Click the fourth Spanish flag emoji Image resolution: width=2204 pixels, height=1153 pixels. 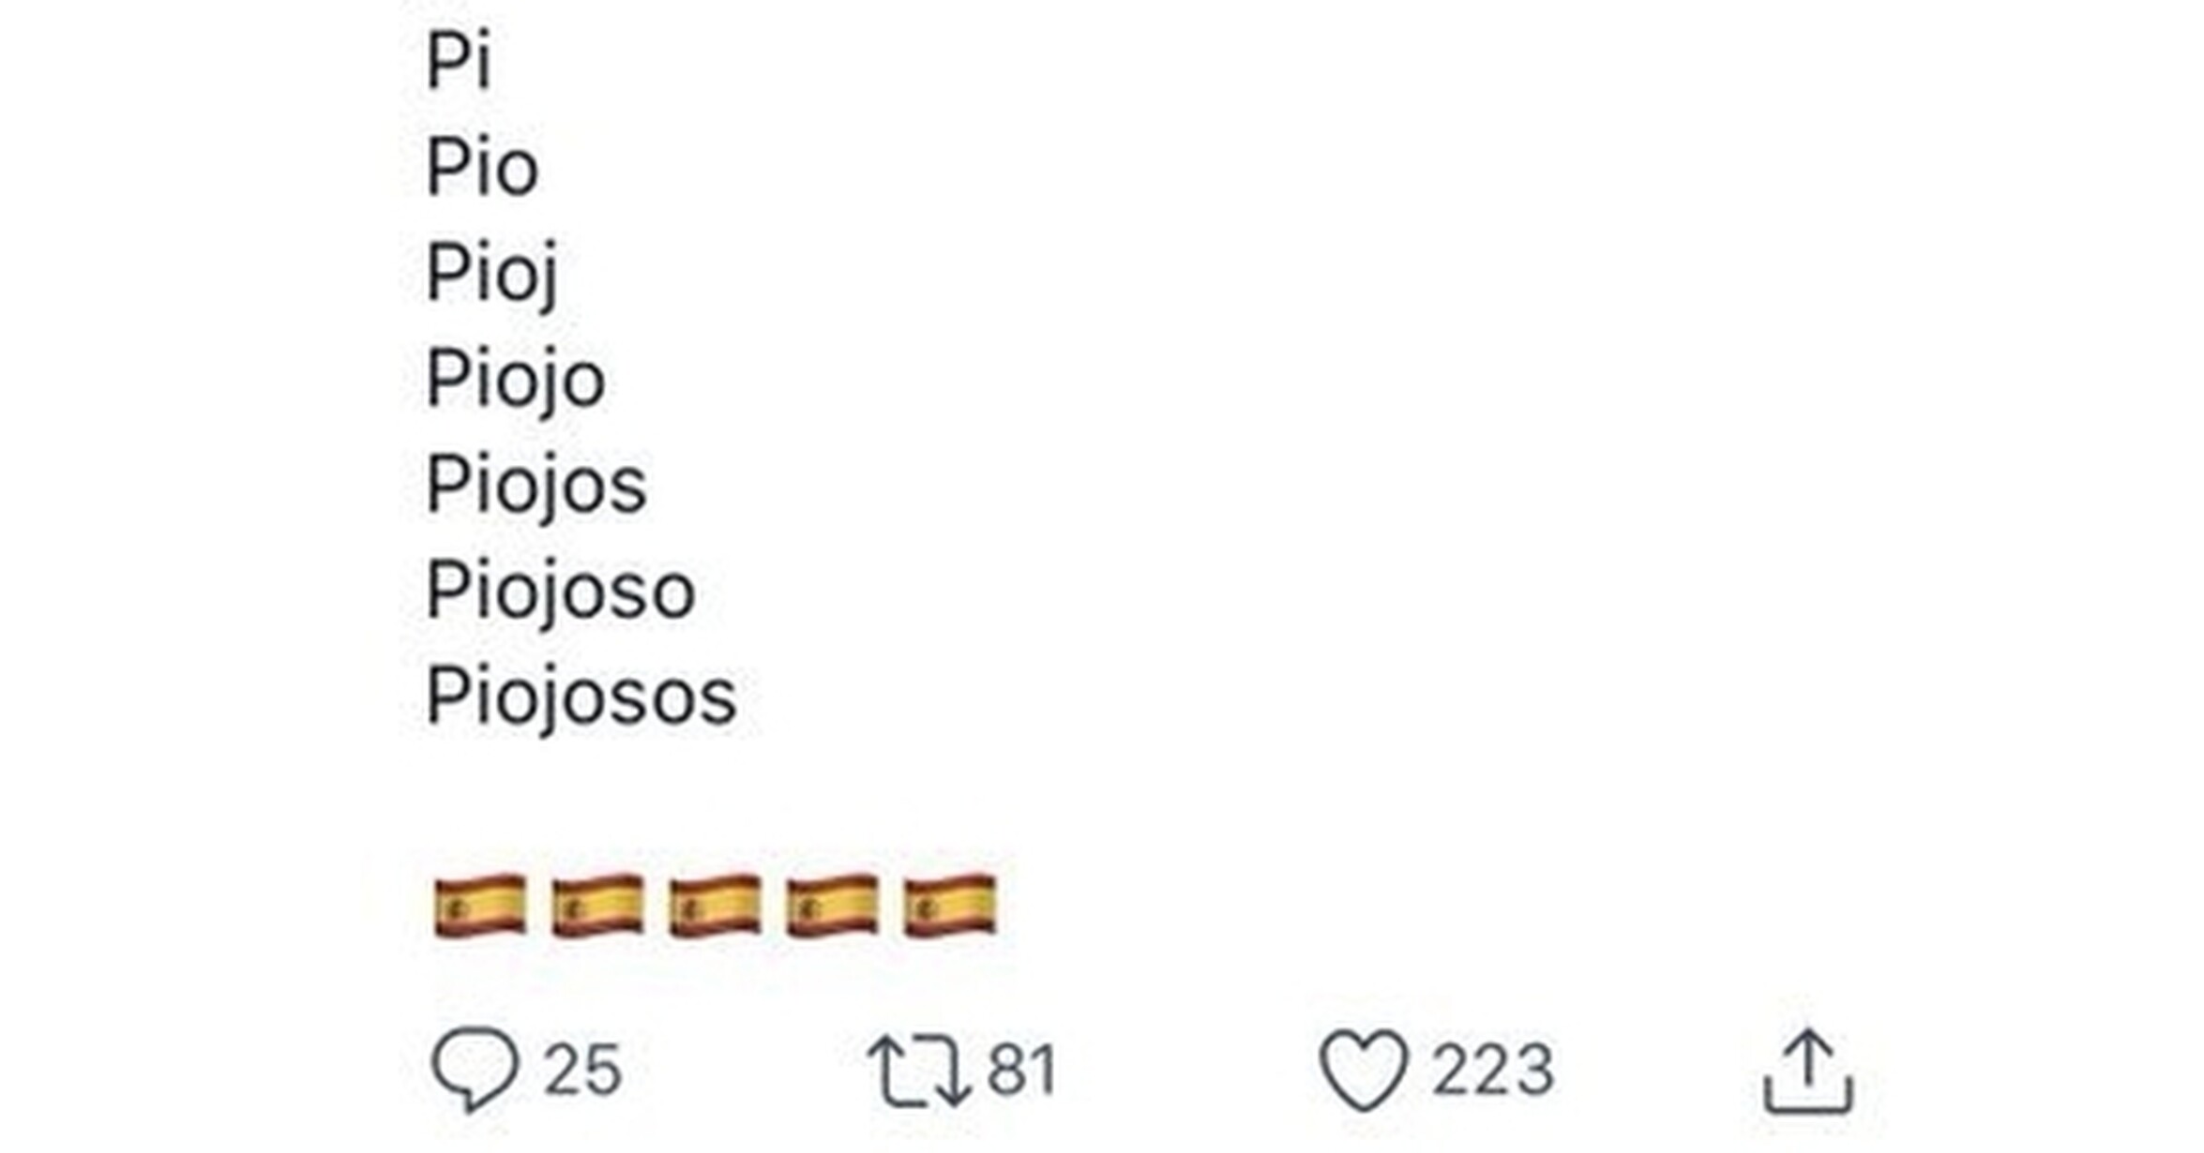click(x=832, y=906)
